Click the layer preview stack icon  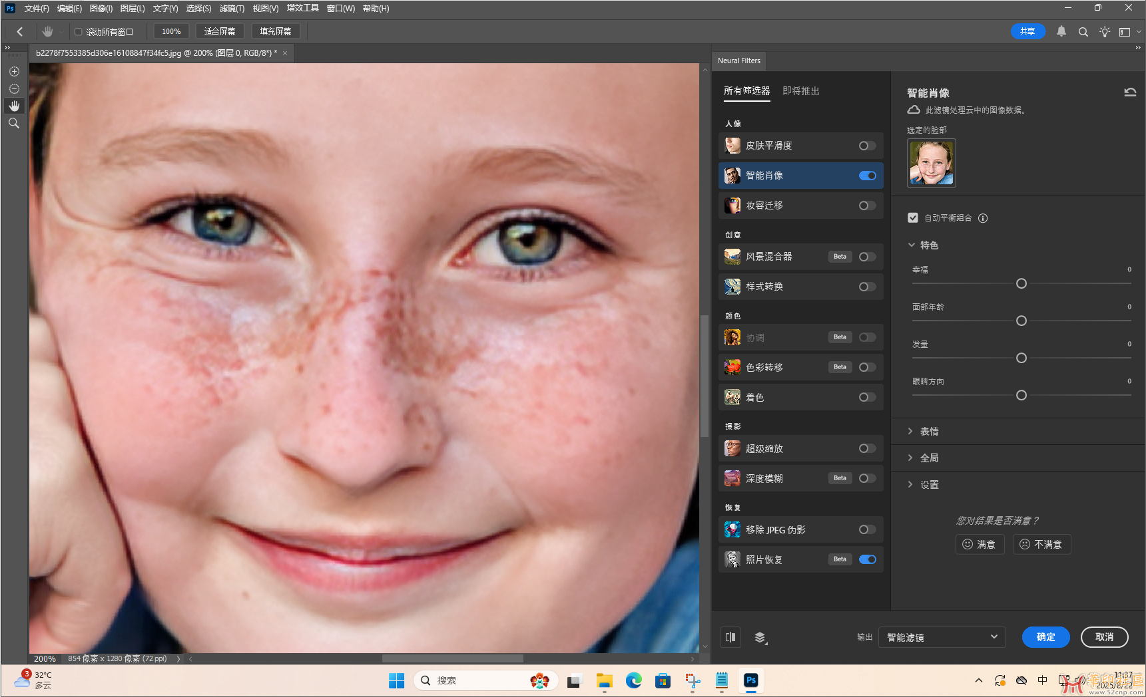tap(760, 637)
